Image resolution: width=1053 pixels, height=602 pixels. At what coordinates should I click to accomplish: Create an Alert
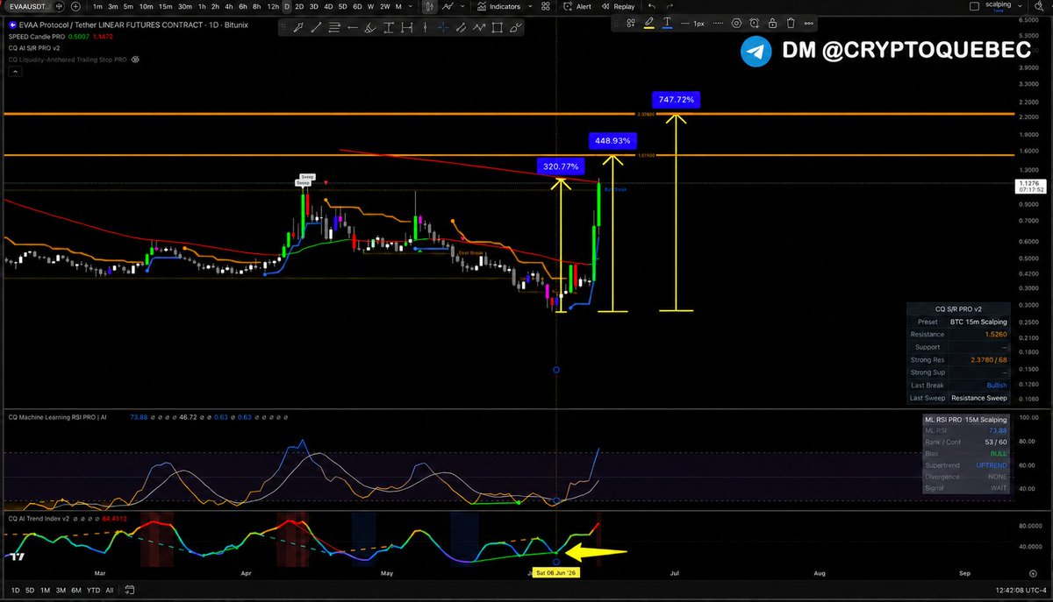pos(577,7)
